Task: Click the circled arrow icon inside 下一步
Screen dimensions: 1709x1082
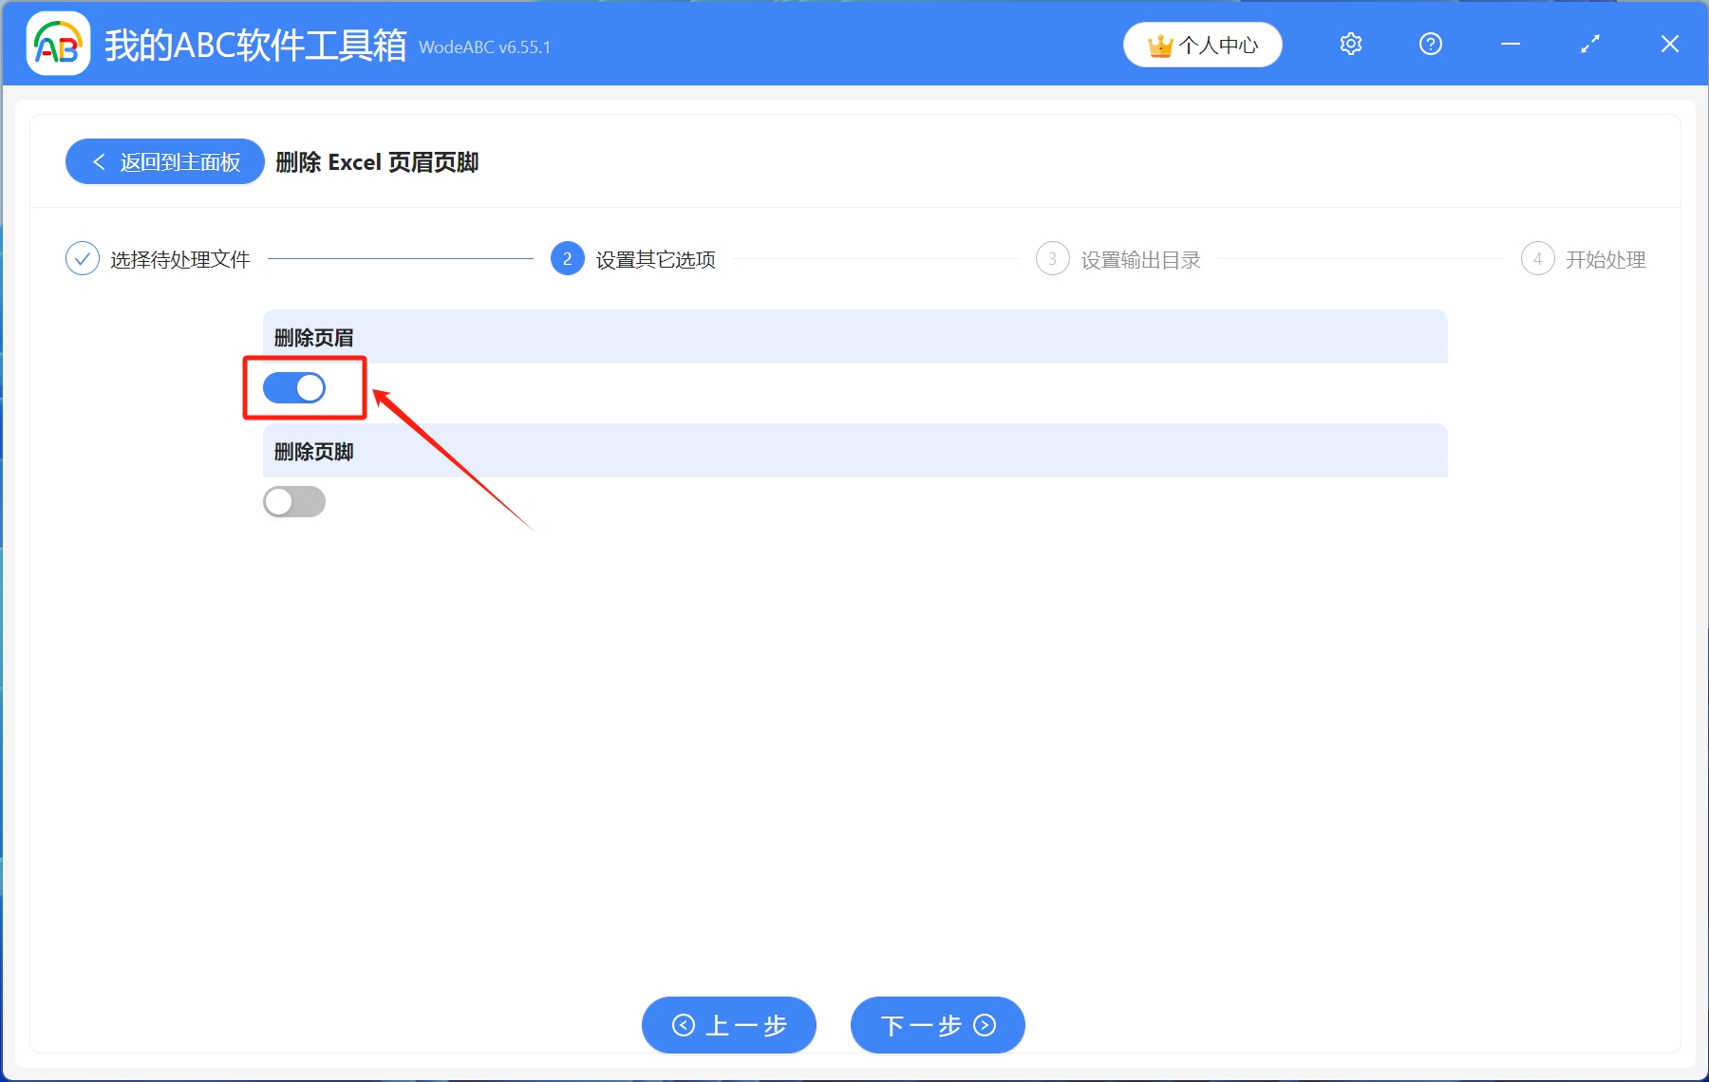Action: pyautogui.click(x=984, y=1026)
